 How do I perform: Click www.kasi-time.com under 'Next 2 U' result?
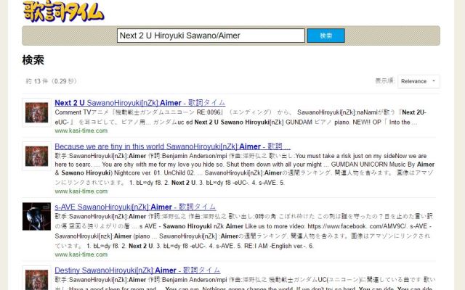tap(81, 130)
